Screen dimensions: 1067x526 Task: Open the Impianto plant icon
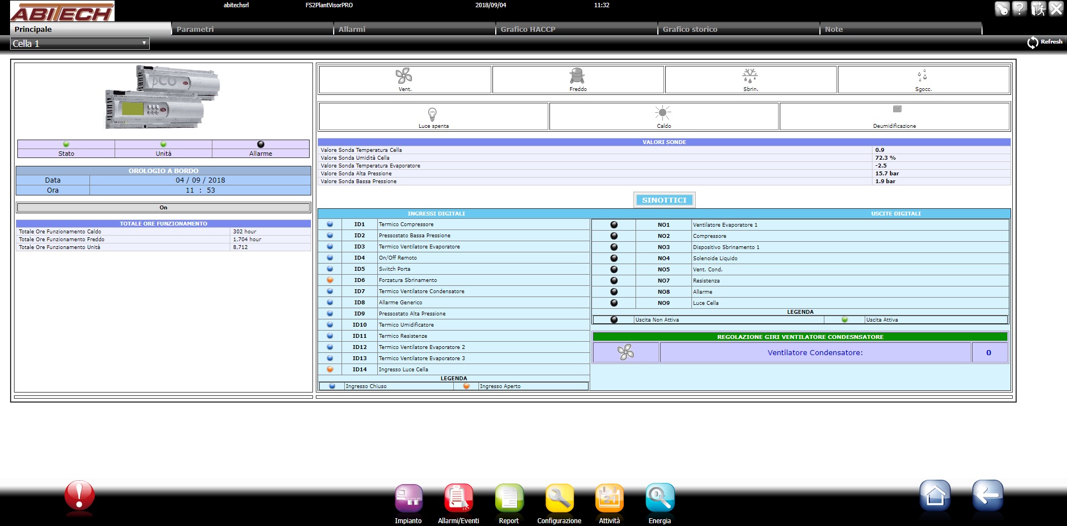[409, 498]
